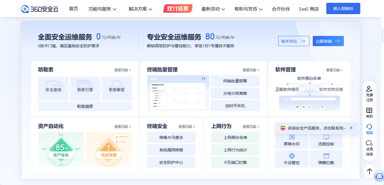
Task: Open the SaaS 商店 menu item
Action: pos(309,9)
